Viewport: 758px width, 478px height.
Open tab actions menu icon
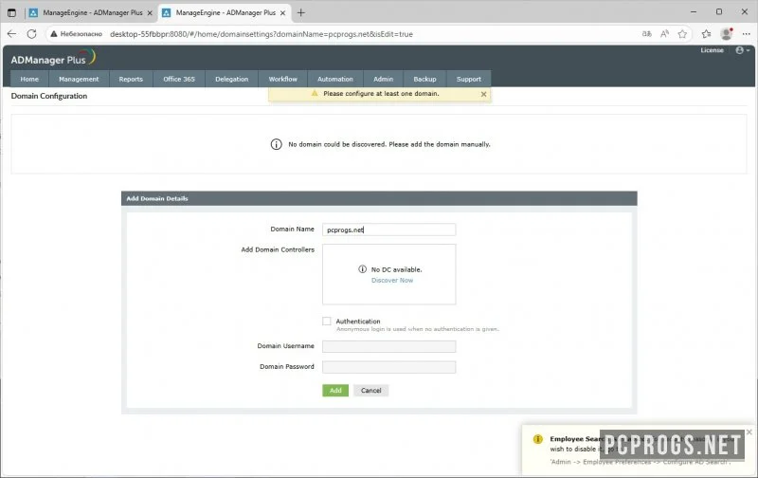(x=11, y=12)
